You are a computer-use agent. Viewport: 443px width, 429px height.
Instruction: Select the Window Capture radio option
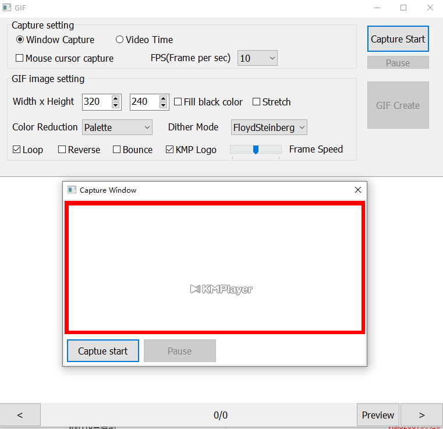[x=20, y=40]
